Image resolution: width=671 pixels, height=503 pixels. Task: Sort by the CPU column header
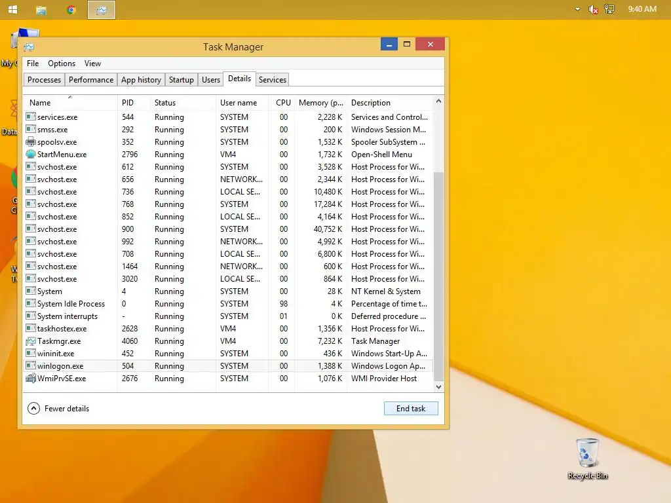[281, 103]
